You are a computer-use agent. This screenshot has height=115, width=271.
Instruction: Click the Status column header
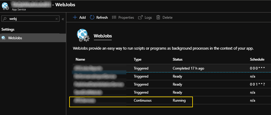pyautogui.click(x=177, y=59)
